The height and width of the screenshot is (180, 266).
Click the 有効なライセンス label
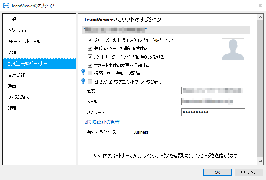point(101,132)
